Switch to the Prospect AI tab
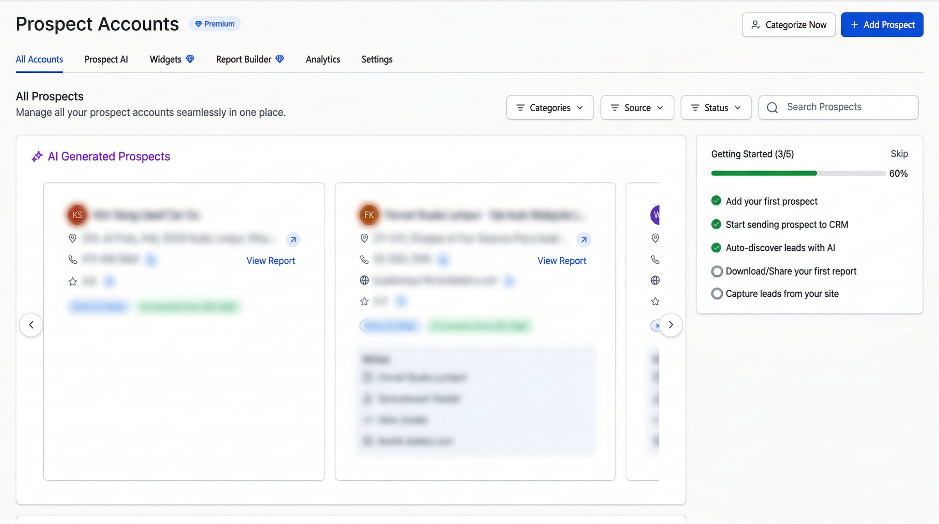The height and width of the screenshot is (524, 939). pos(106,59)
